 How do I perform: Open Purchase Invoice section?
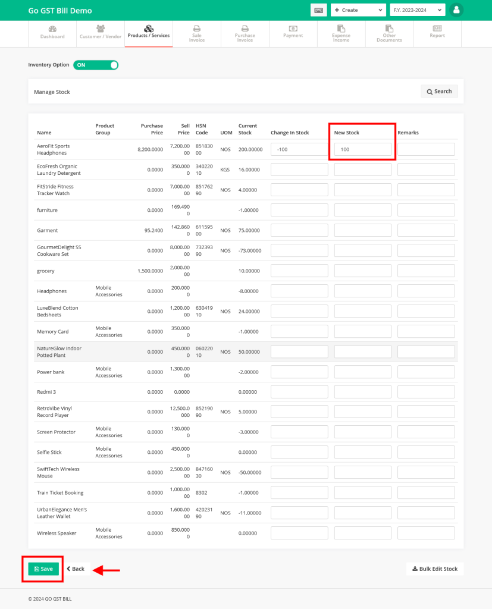click(245, 34)
